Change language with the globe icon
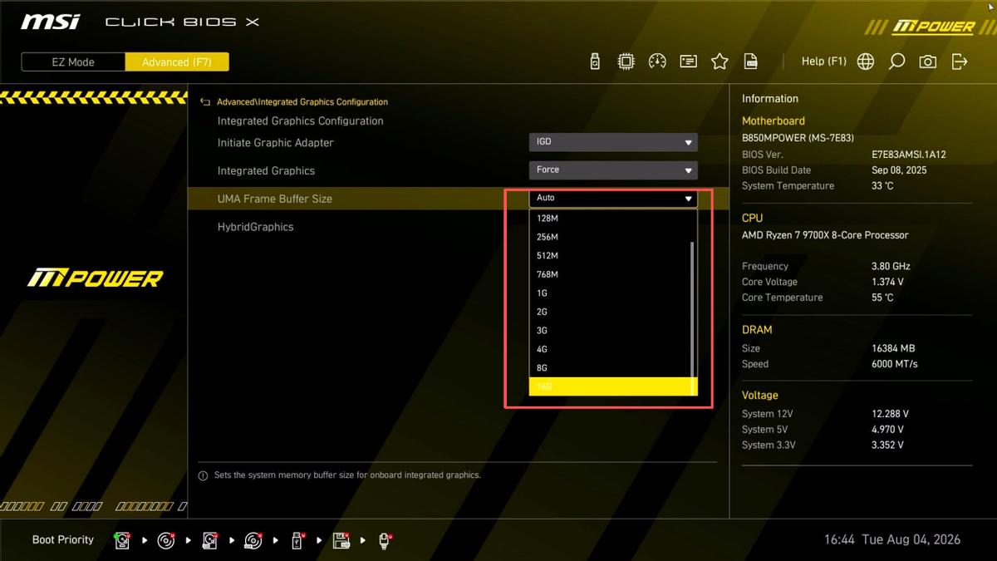Screen dimensions: 997x561 pos(866,62)
